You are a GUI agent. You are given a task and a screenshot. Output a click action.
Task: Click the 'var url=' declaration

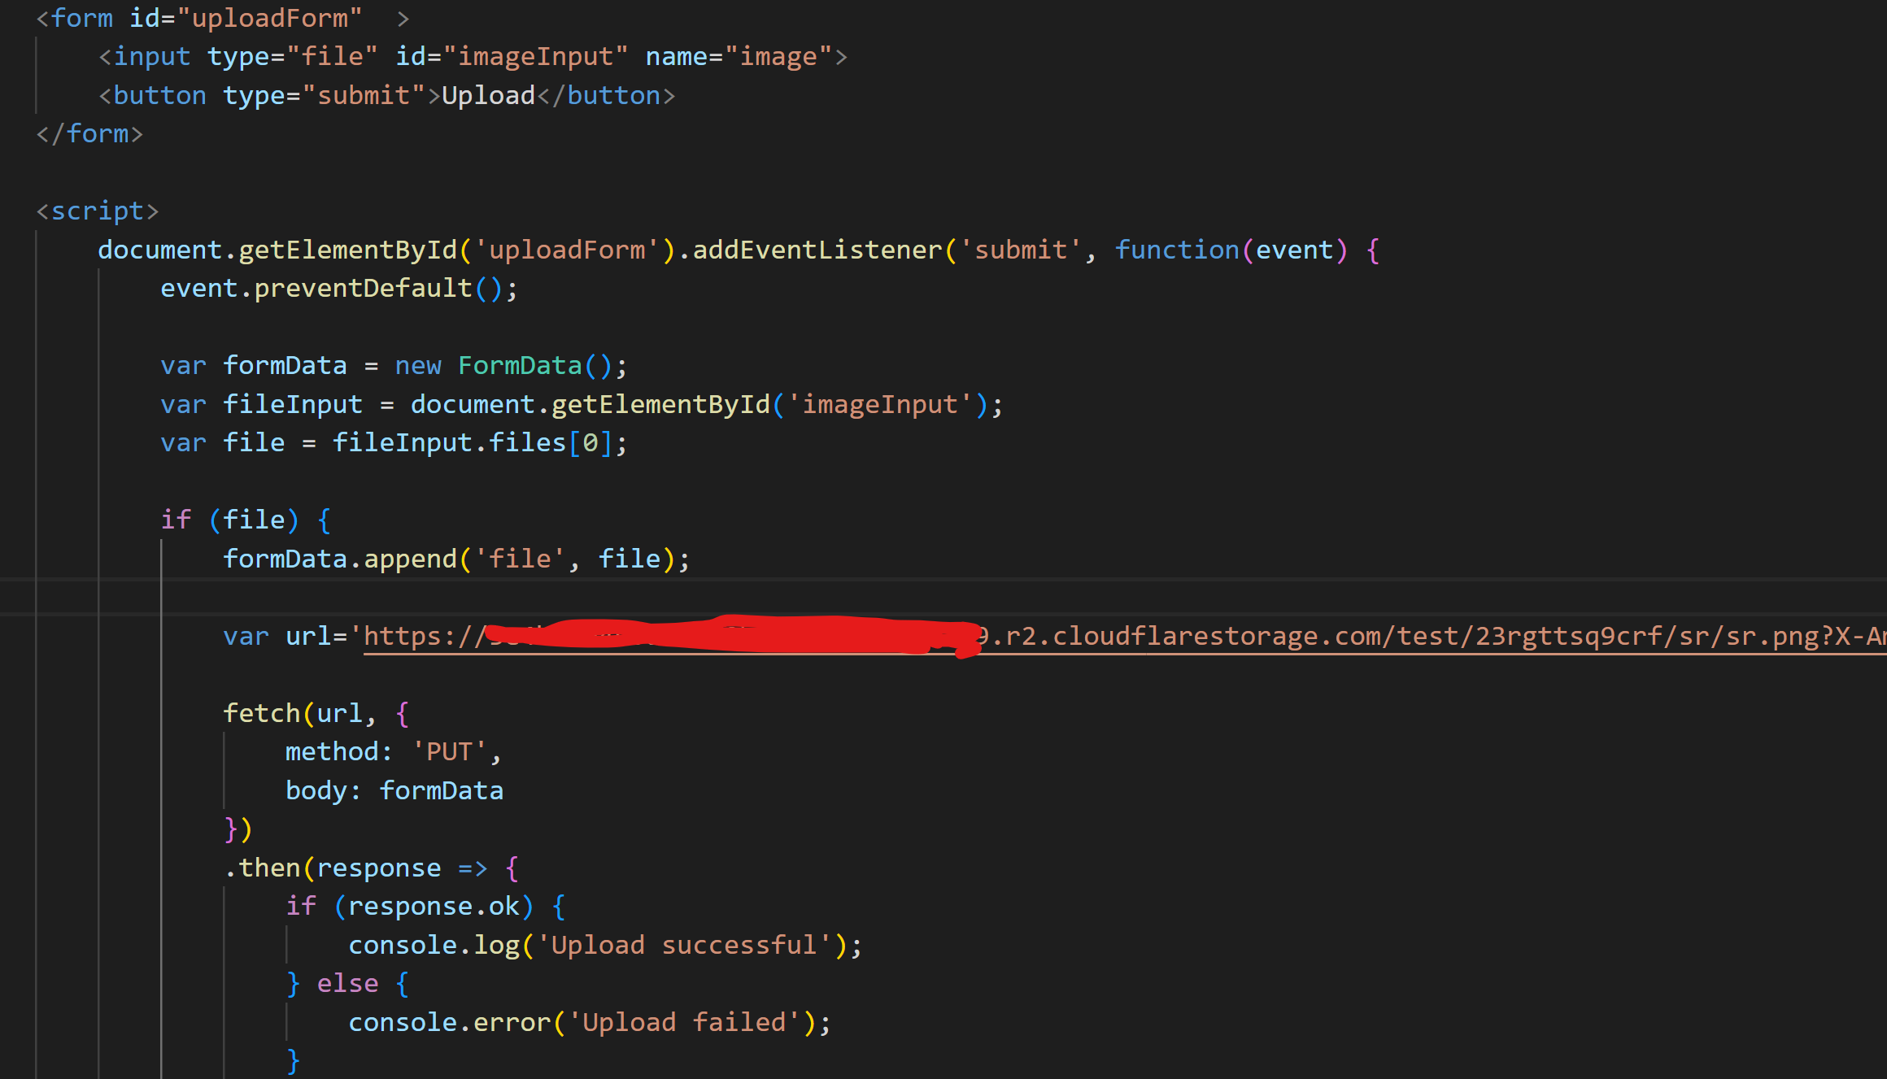pyautogui.click(x=285, y=636)
